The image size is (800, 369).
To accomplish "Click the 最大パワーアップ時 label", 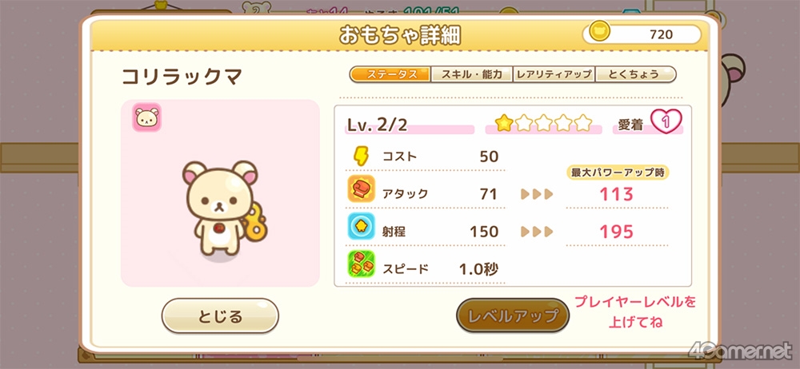I will point(618,173).
